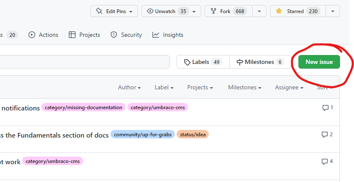Click the yellow Starred star icon
Viewport: 354px width, 182px height.
tap(279, 11)
